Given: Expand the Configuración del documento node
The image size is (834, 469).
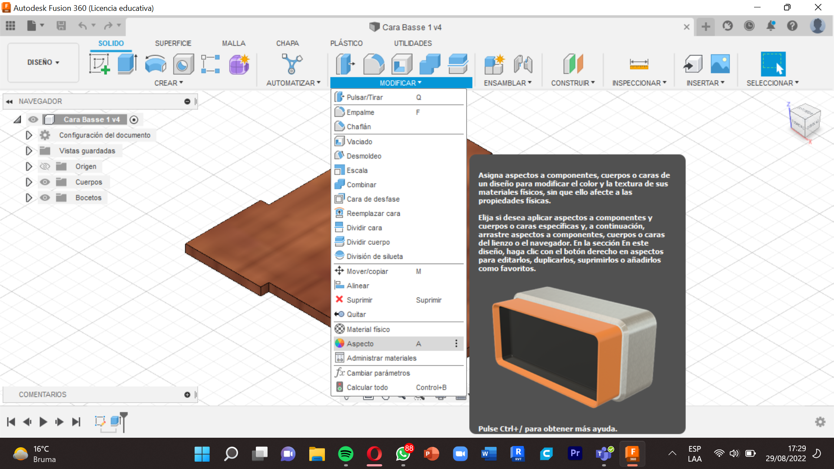Looking at the screenshot, I should point(29,135).
